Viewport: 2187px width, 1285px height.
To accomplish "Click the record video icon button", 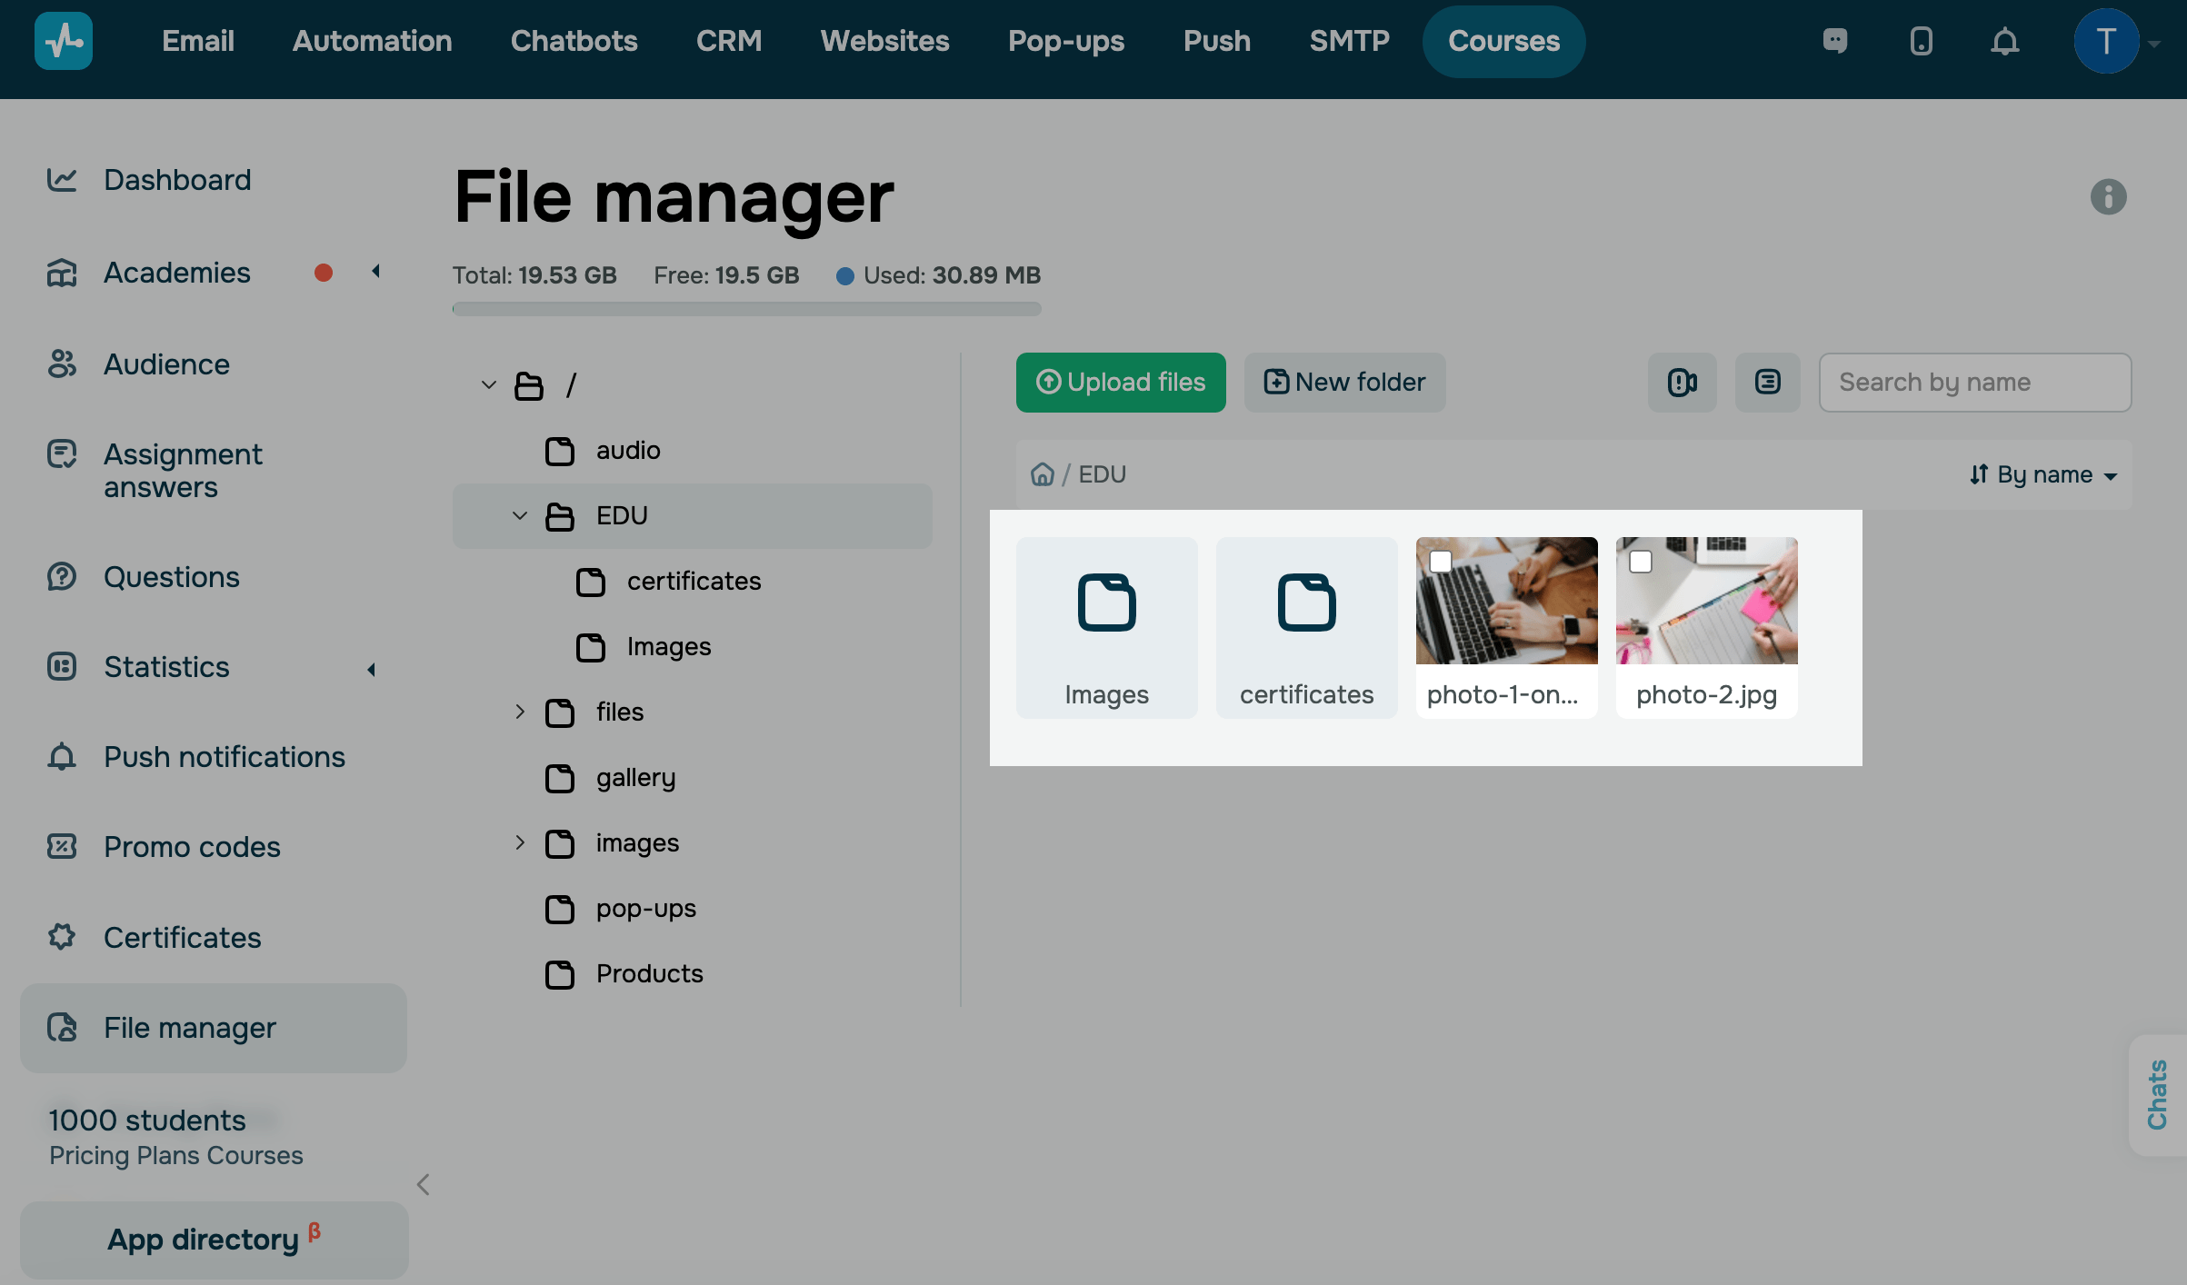I will click(1682, 383).
